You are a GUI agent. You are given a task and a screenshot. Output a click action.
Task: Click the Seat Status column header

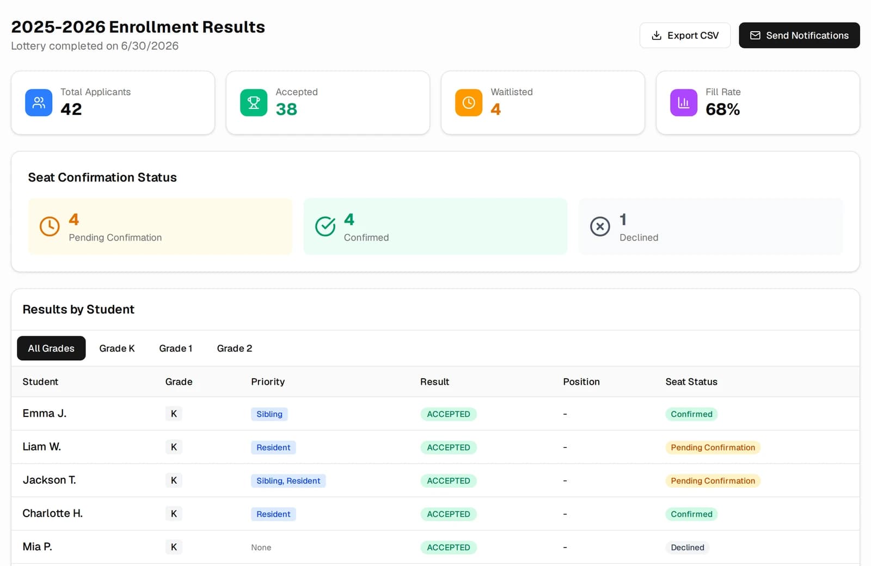[x=691, y=382]
